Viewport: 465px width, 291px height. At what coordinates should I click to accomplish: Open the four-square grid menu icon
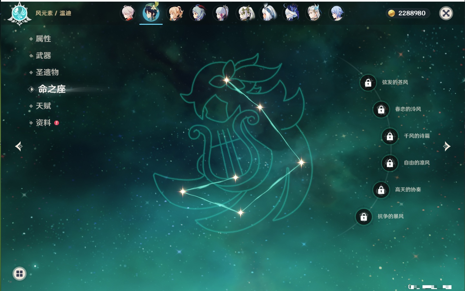pyautogui.click(x=19, y=274)
